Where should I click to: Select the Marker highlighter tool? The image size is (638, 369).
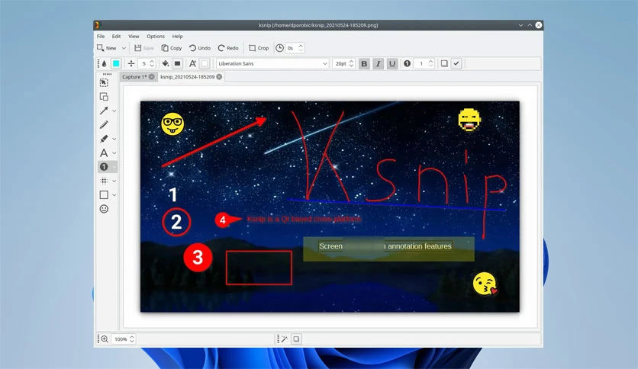104,139
